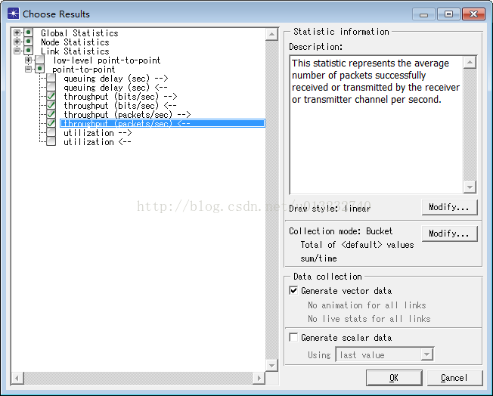Enable Generate scalar data checkbox

tap(293, 337)
